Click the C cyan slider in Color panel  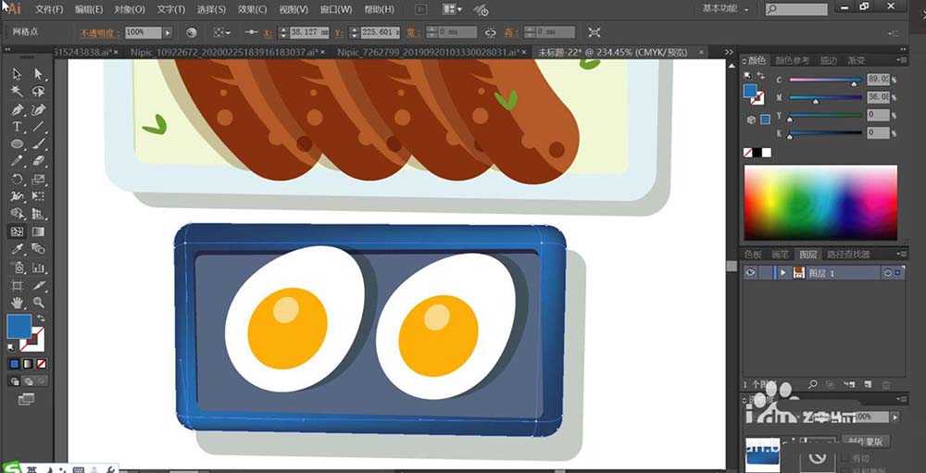tap(825, 80)
